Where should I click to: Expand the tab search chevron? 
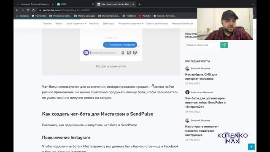click(x=253, y=4)
